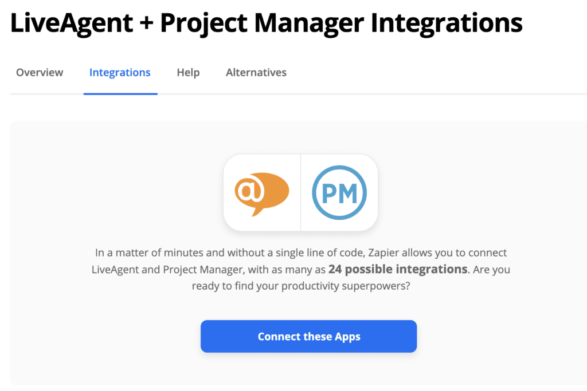The height and width of the screenshot is (391, 587).
Task: Select the Help tab
Action: (188, 72)
